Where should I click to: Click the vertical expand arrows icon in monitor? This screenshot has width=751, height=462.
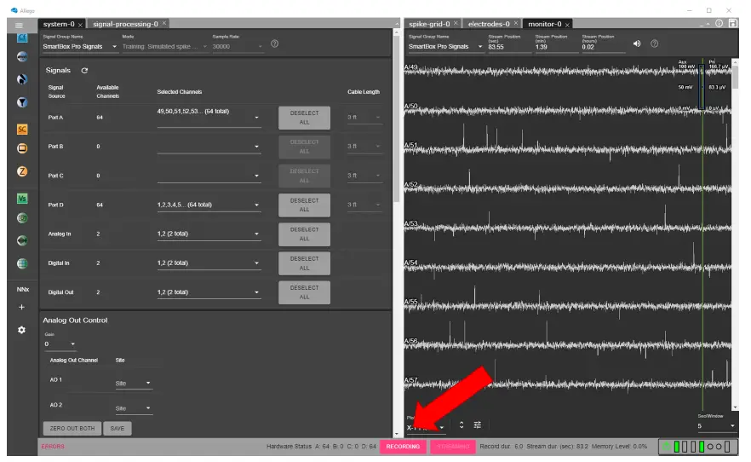pos(461,424)
